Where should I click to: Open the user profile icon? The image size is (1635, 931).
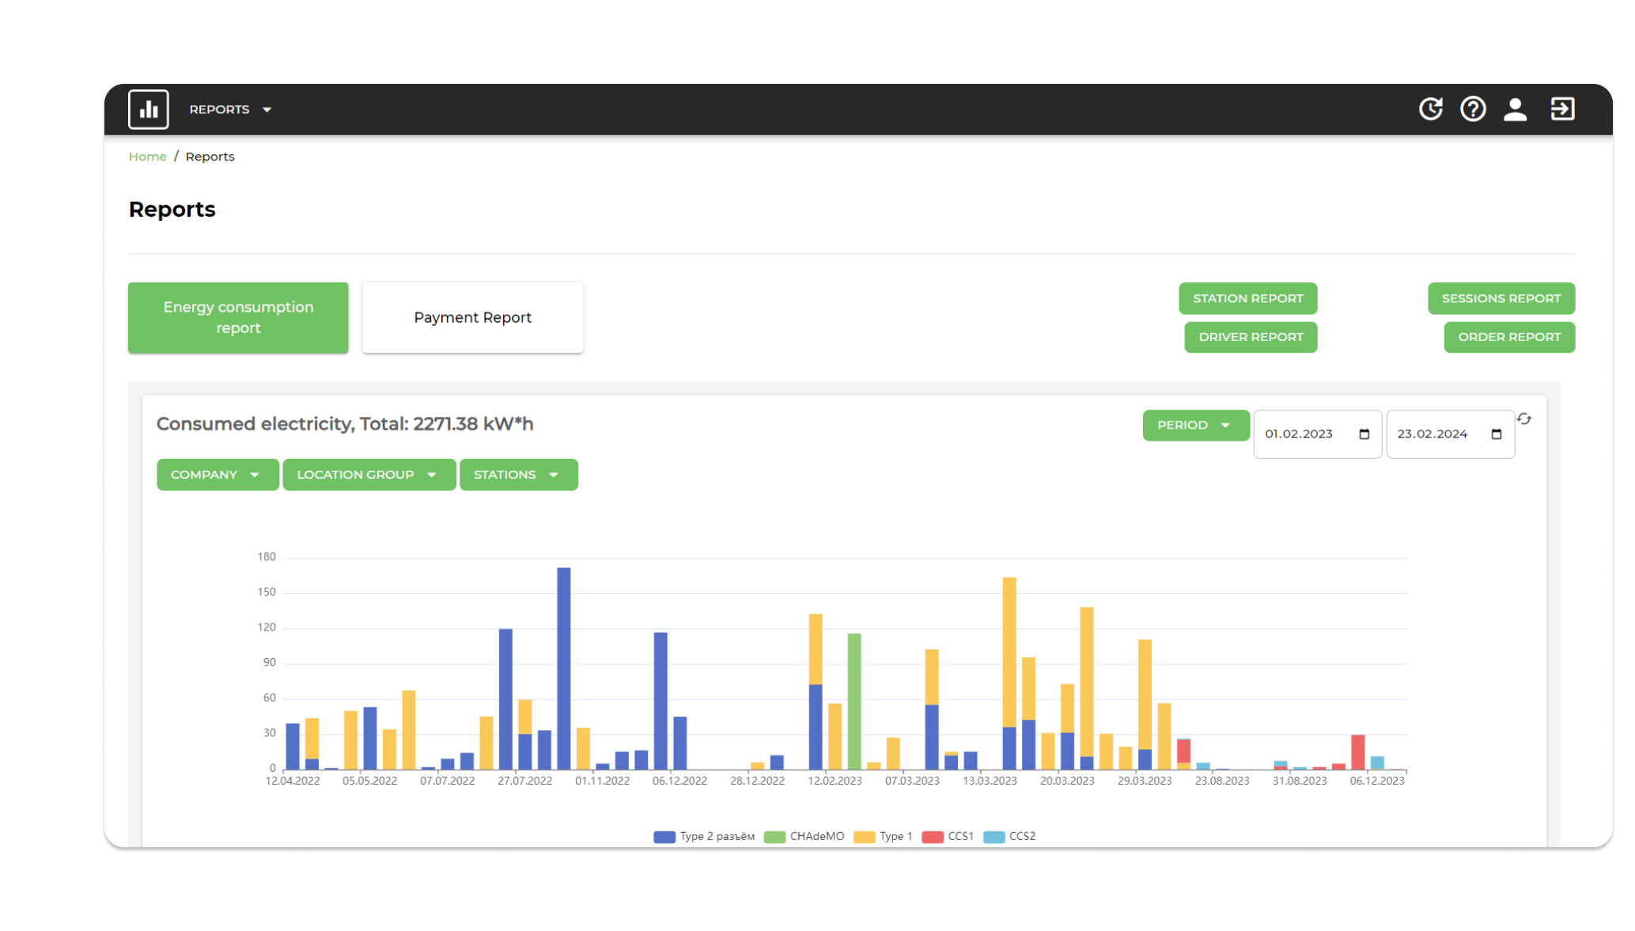tap(1515, 108)
